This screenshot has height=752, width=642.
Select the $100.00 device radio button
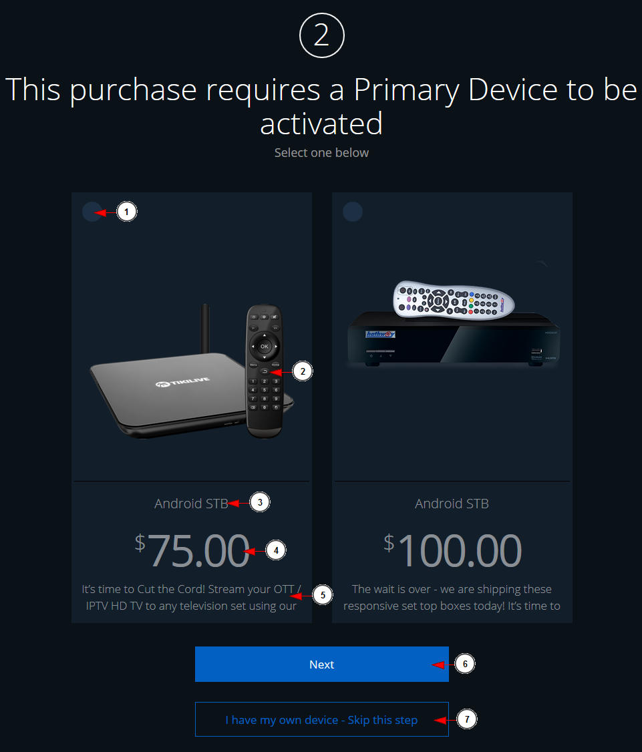tap(352, 212)
